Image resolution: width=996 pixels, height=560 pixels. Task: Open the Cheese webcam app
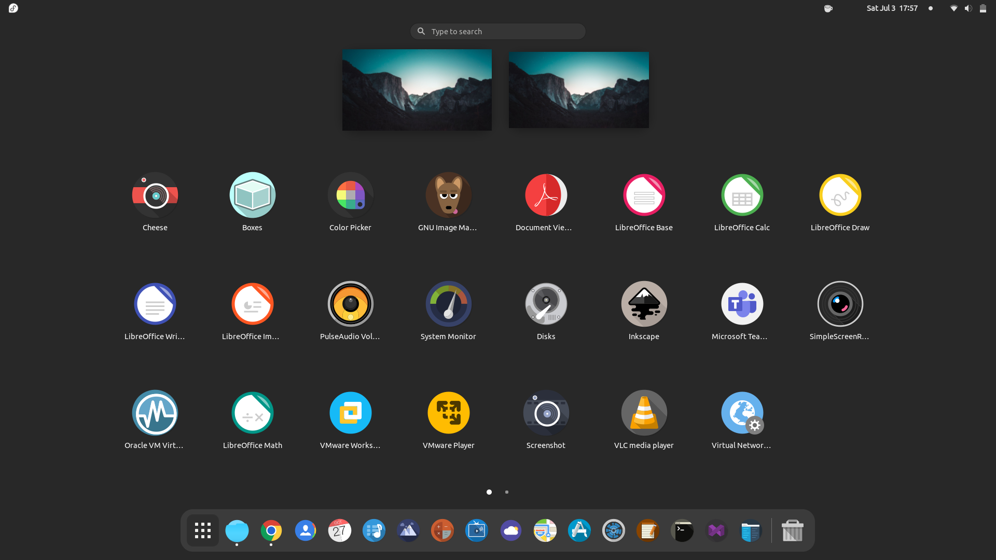tap(155, 195)
